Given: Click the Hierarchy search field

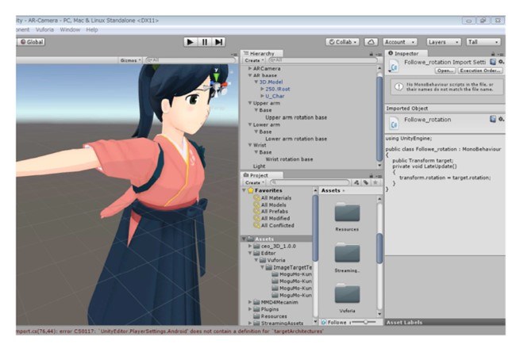Looking at the screenshot, I should tap(323, 60).
